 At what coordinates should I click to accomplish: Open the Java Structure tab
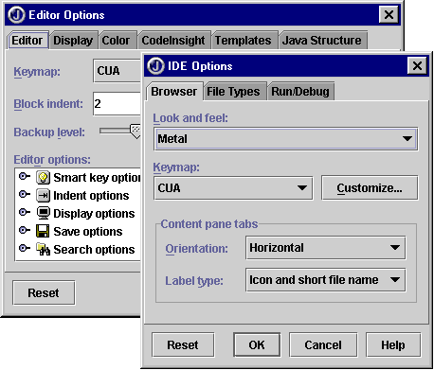click(x=322, y=41)
